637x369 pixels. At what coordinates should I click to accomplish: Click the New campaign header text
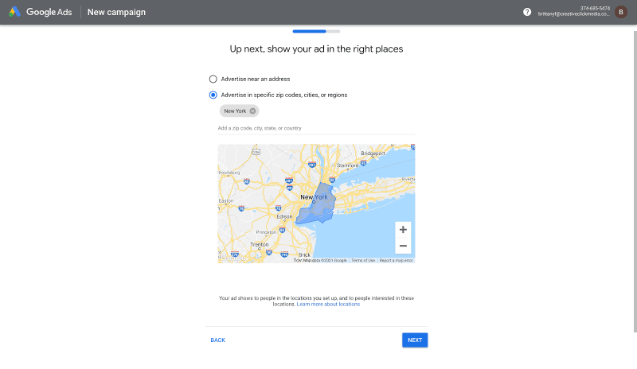116,12
